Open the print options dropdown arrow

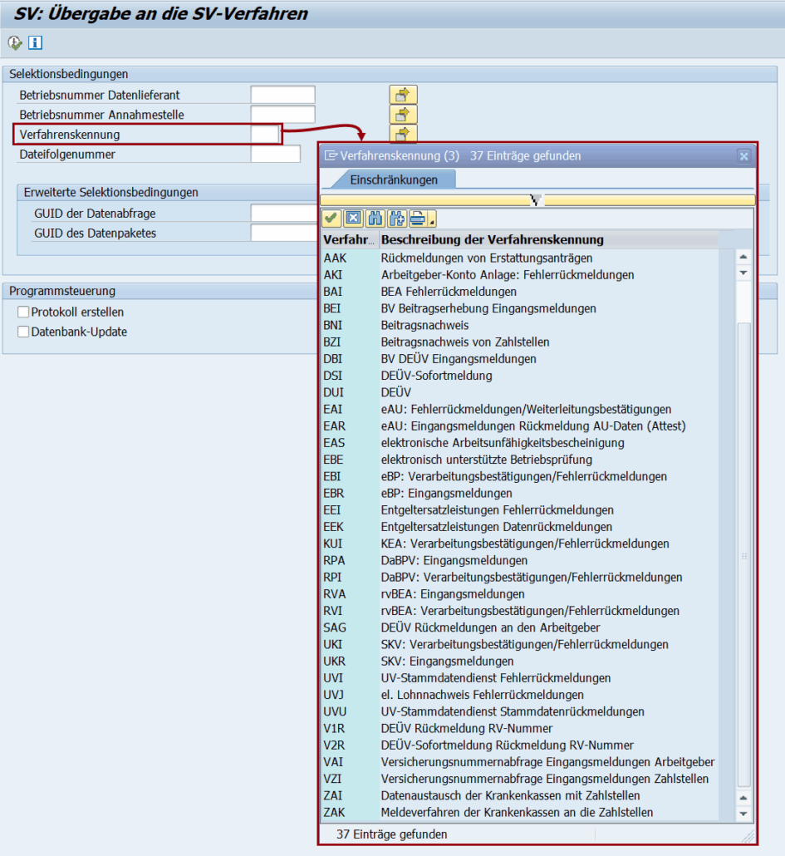click(432, 222)
